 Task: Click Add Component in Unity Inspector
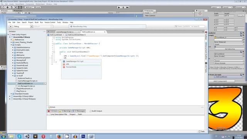point(220,81)
